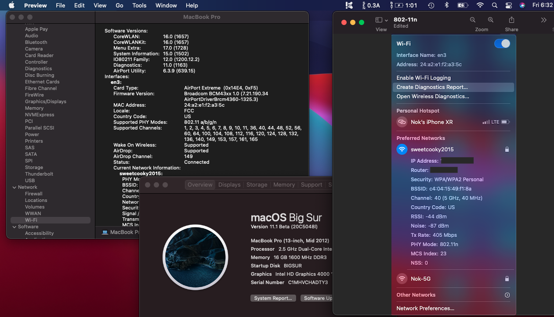Viewport: 554px width, 317px height.
Task: Launch Siri from the menu bar
Action: coord(522,5)
